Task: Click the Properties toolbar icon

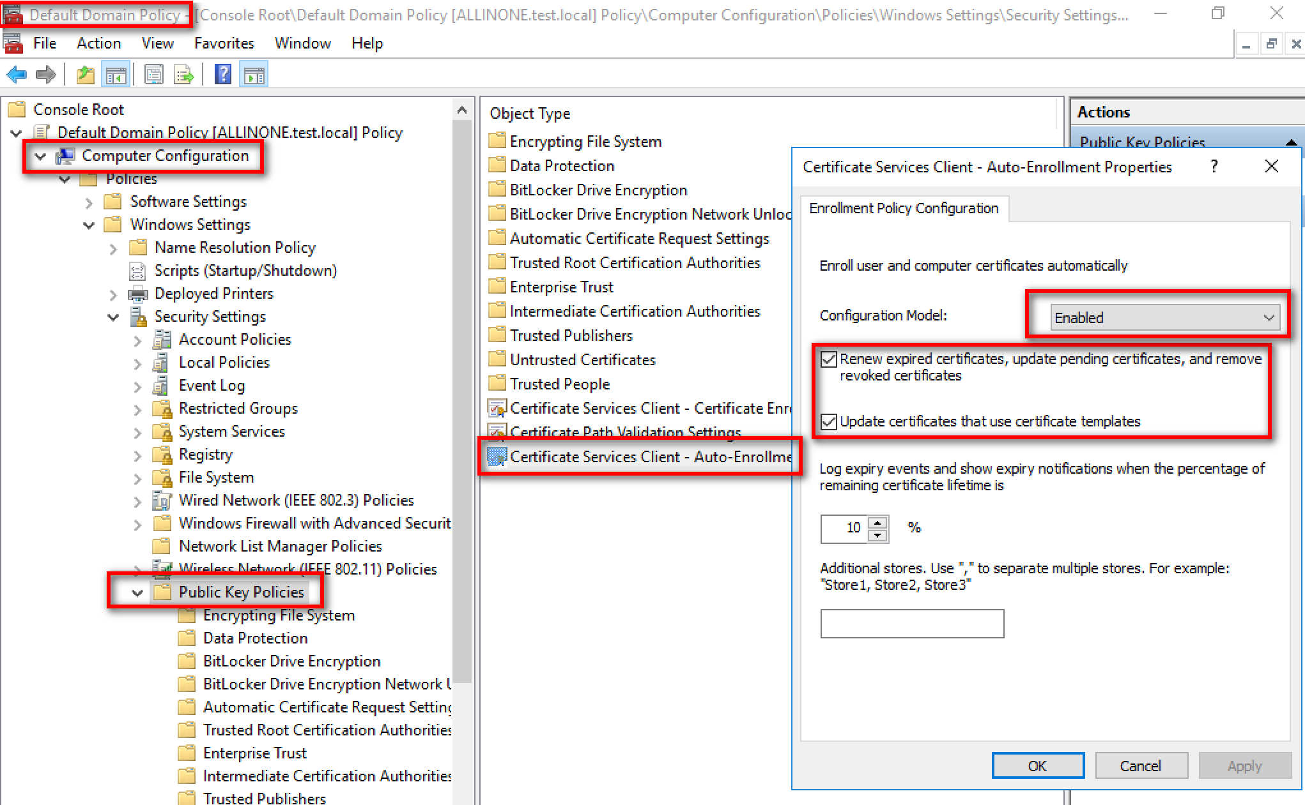Action: [153, 75]
